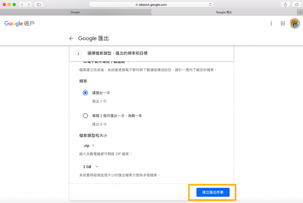Screen dimensions: 303x203
Task: Show all tabs overview icon
Action: [297, 5]
